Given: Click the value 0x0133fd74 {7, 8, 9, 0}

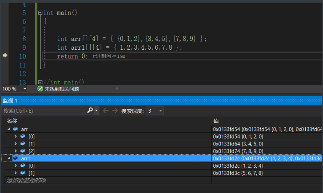Looking at the screenshot, I should click(238, 151).
